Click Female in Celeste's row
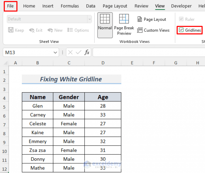The height and width of the screenshot is (173, 205). [x=69, y=123]
